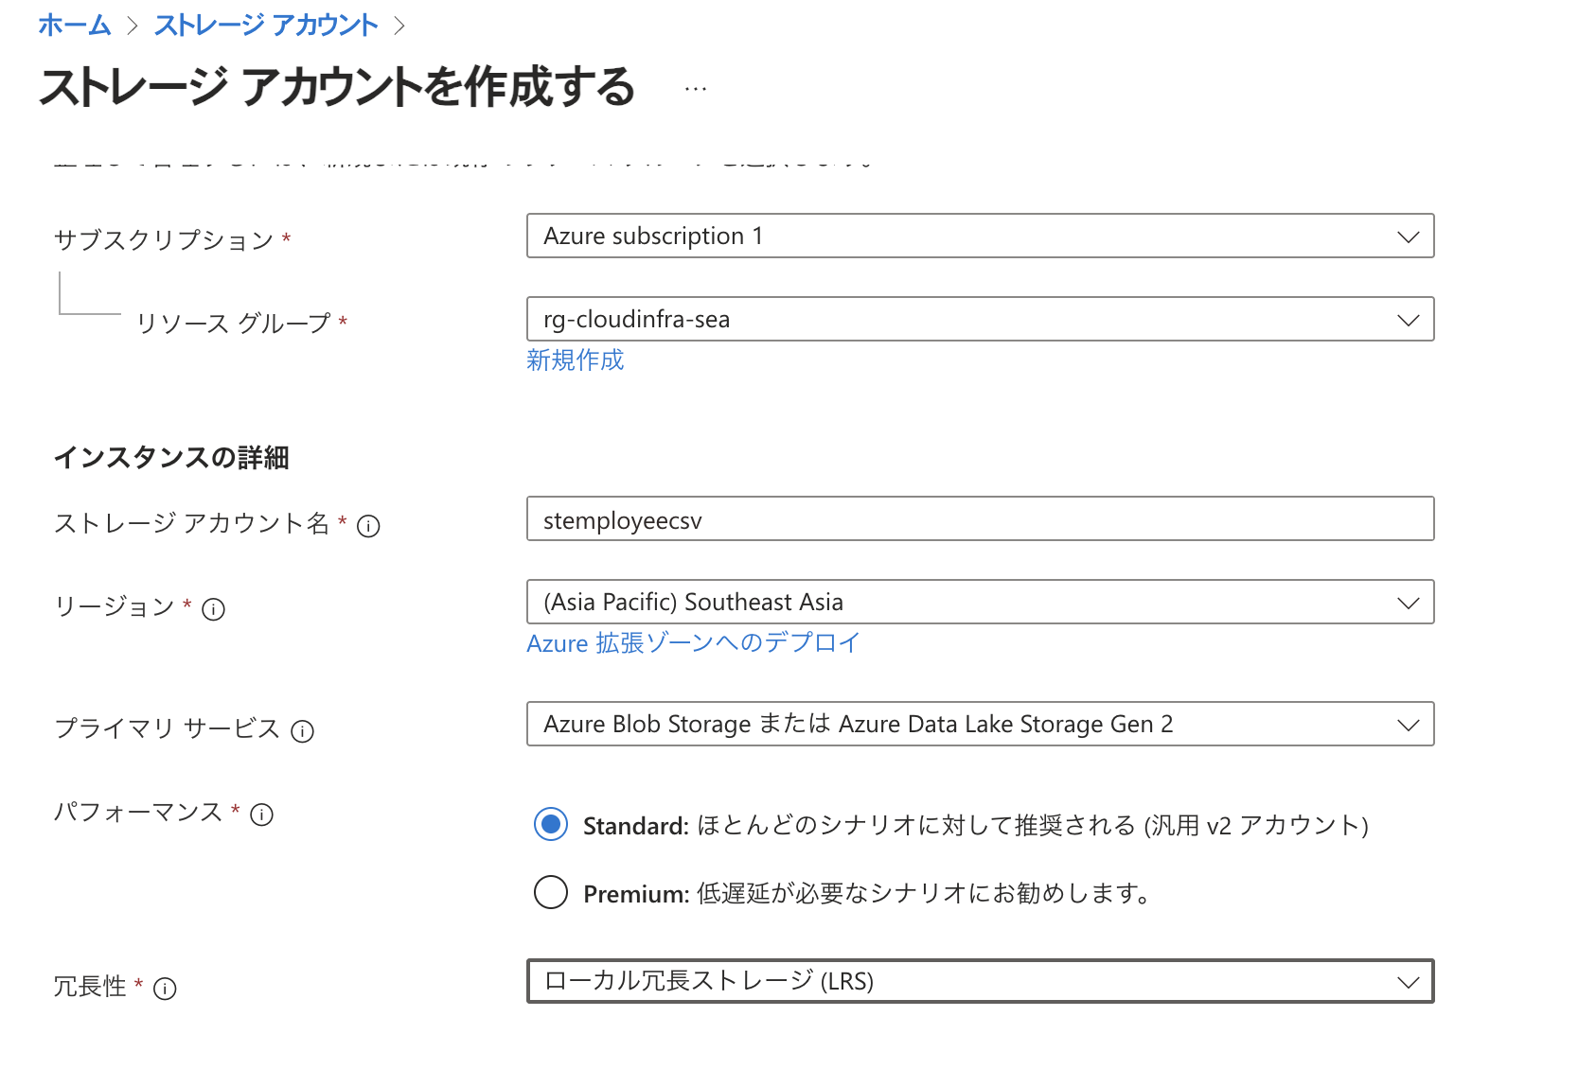The image size is (1596, 1069).
Task: Choose the Premium performance option
Action: (550, 892)
